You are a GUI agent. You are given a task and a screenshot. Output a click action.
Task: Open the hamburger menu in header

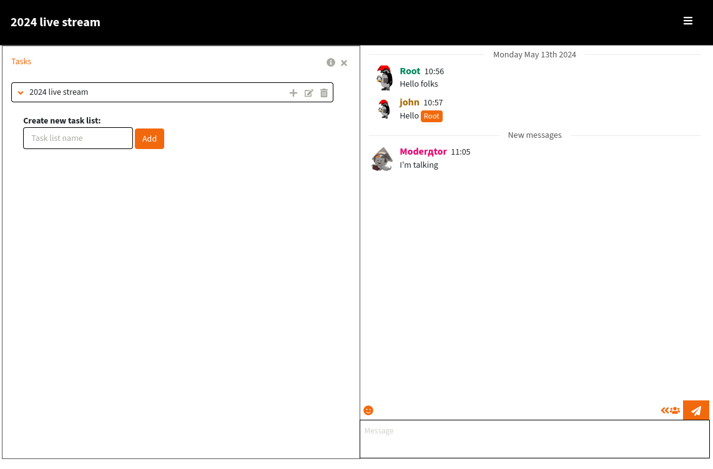click(x=687, y=21)
